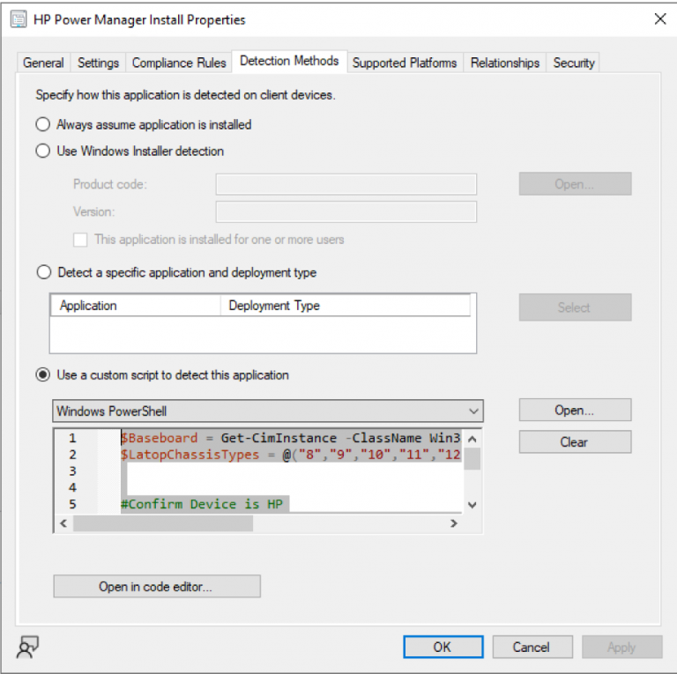Click the horizontal scrollbar thumb of script box

click(163, 523)
